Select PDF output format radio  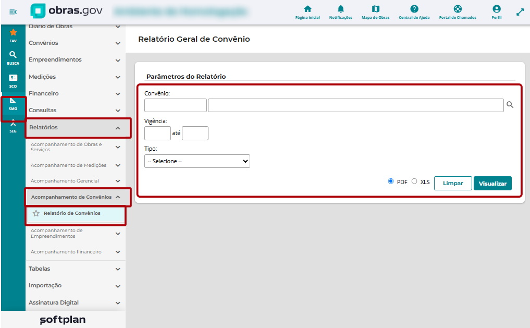[391, 181]
